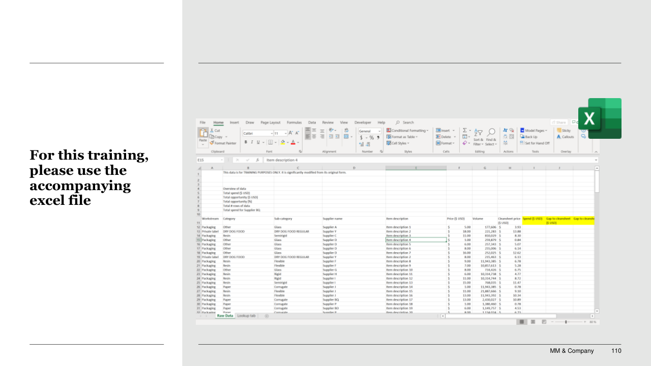Click the Percent Style icon

[371, 138]
